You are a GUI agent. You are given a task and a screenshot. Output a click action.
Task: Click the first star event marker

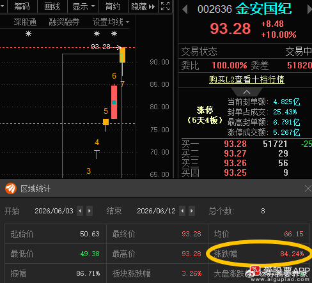pos(28,33)
